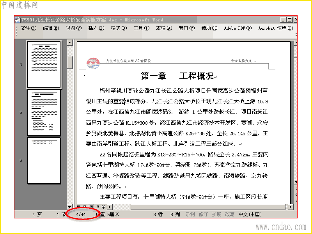312x234 pixels.
Task: Click the Word document icon in title bar
Action: coord(18,20)
